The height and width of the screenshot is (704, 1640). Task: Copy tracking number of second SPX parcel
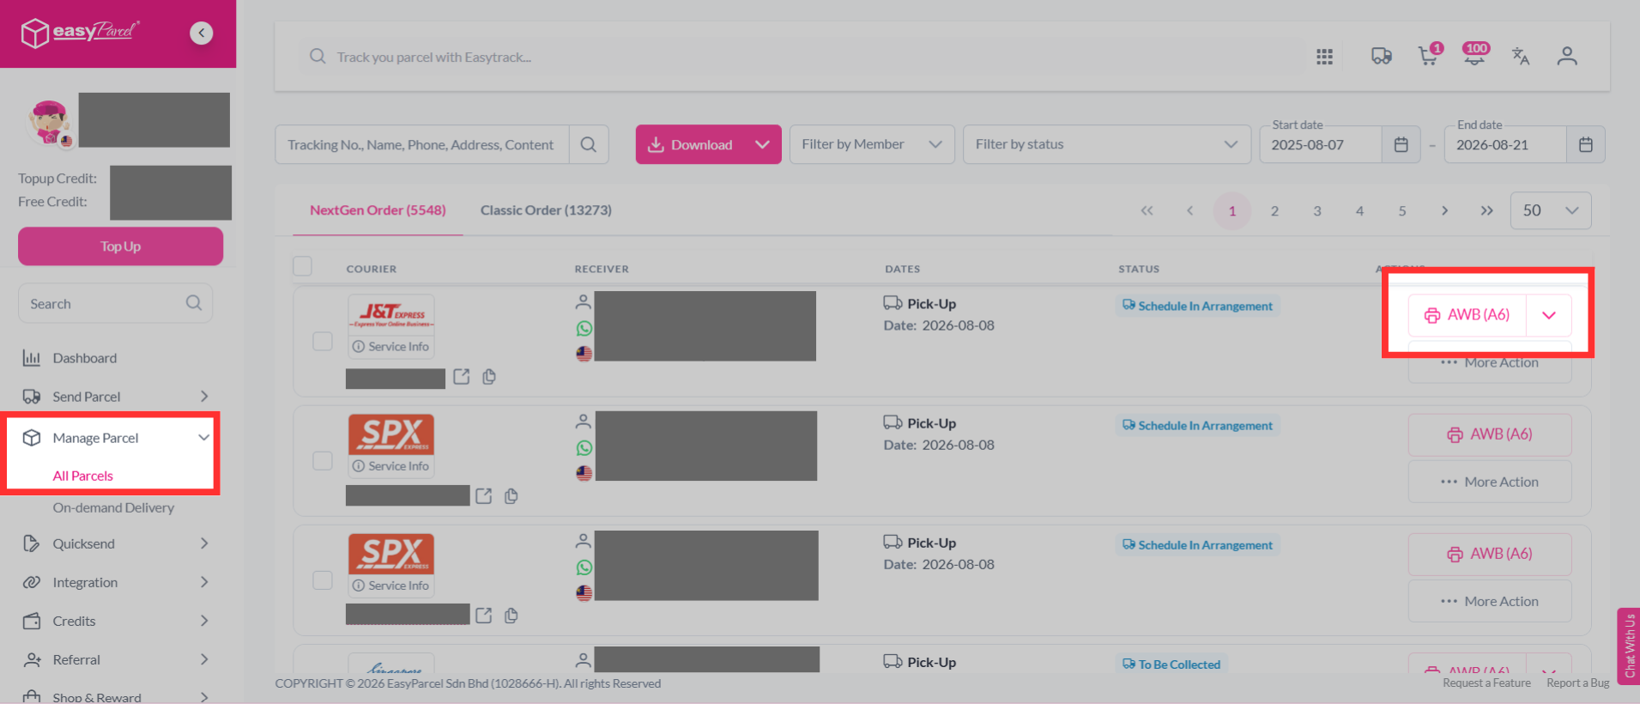point(511,616)
